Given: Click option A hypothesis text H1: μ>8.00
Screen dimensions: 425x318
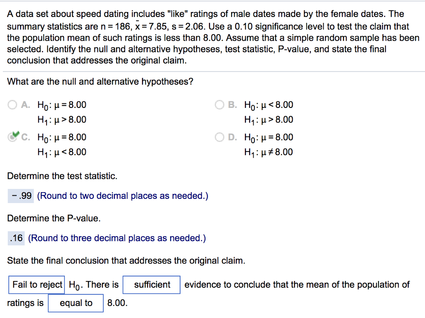Looking at the screenshot, I should pos(62,120).
